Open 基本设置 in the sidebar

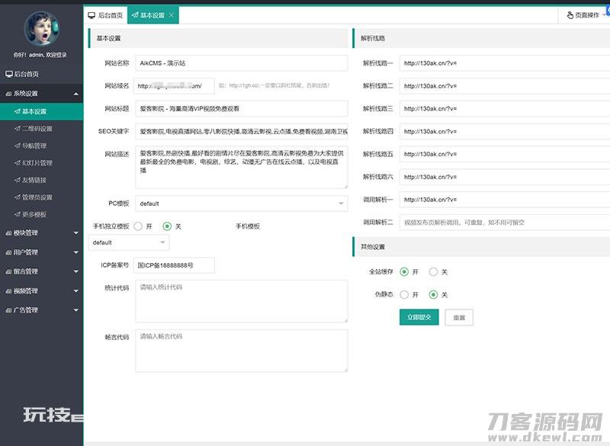coord(42,111)
